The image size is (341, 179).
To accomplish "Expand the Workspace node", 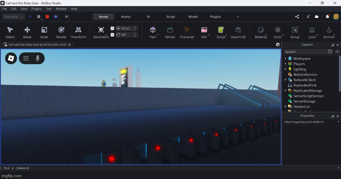I will pyautogui.click(x=286, y=58).
